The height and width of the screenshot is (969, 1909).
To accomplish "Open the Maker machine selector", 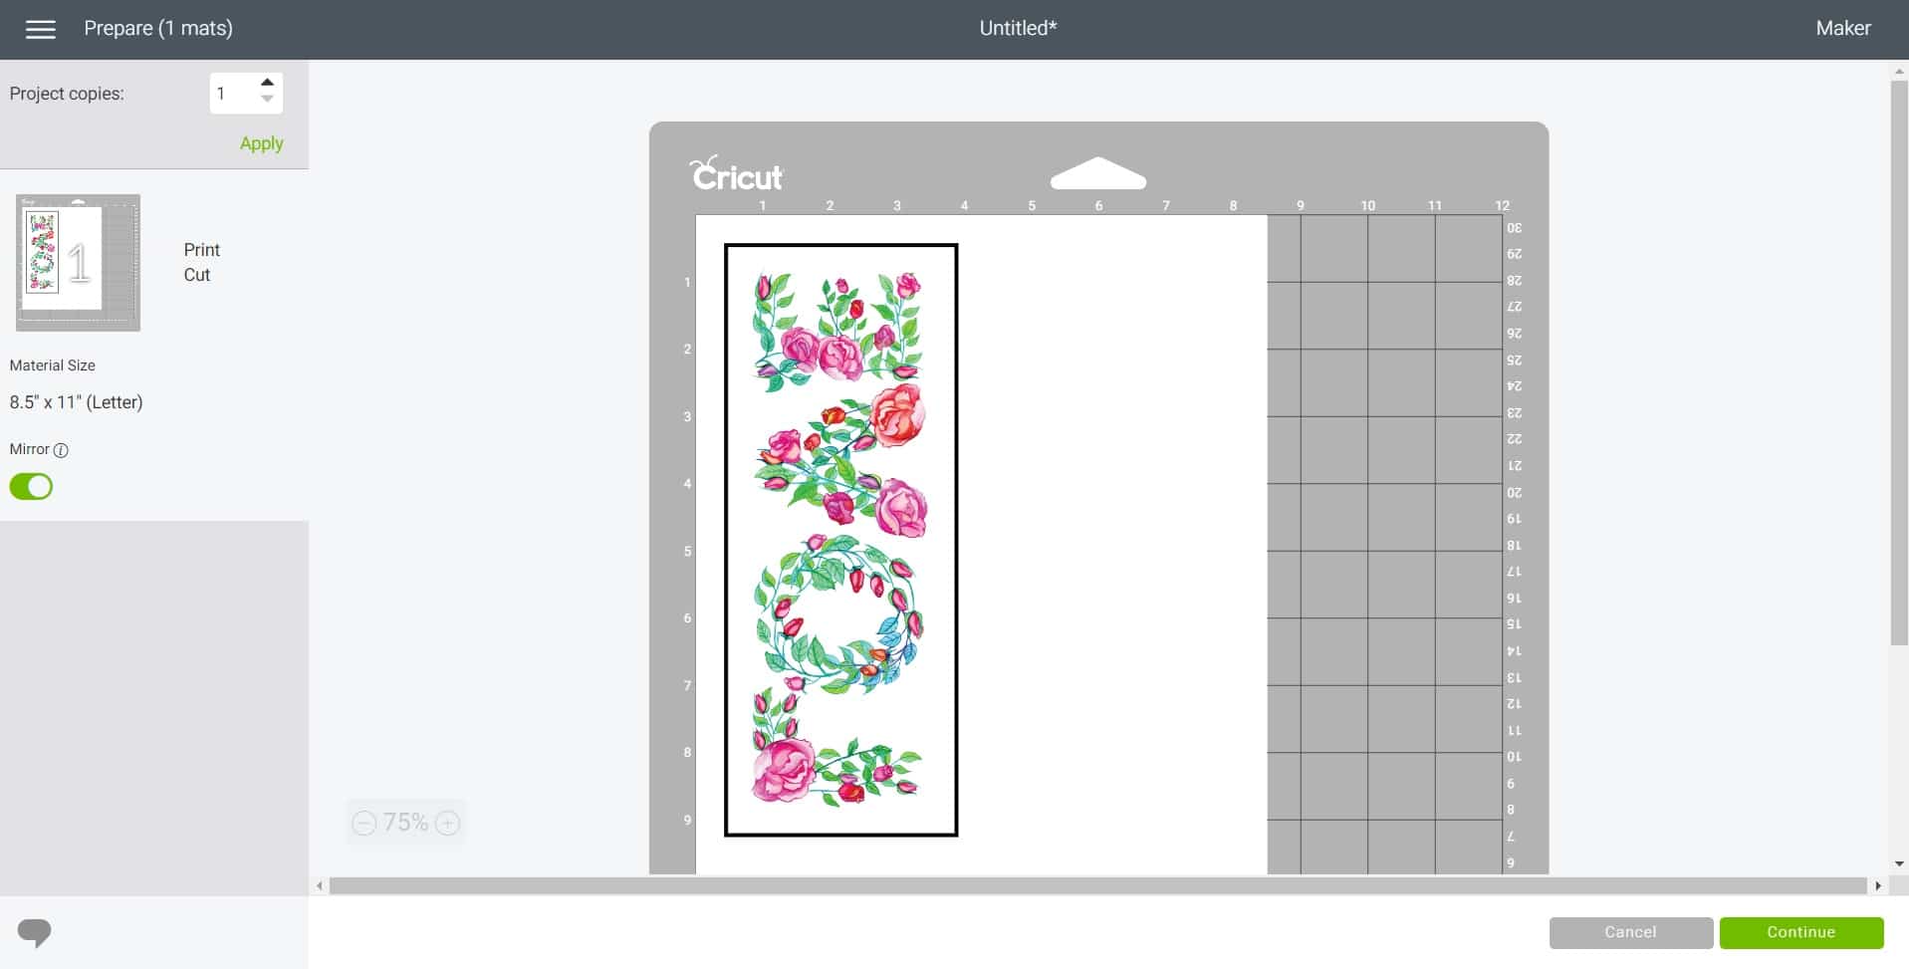I will point(1842,29).
